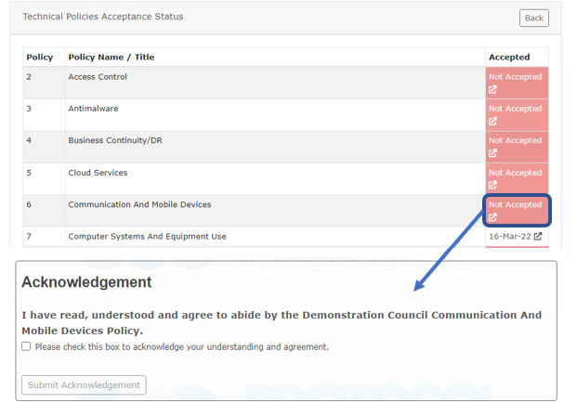
Task: Open external link icon for Antimalware policy
Action: (x=492, y=122)
